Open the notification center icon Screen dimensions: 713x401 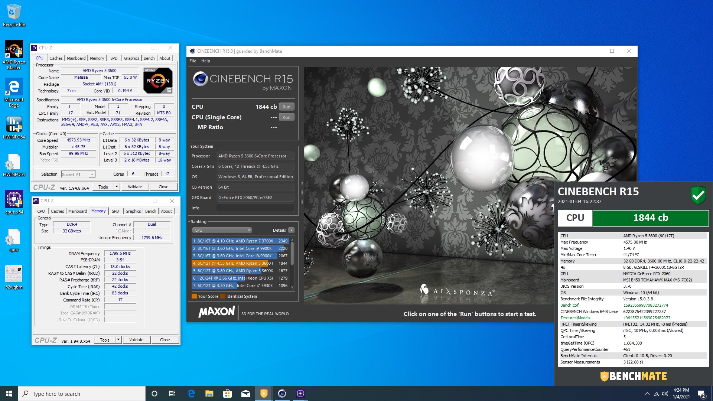click(x=701, y=394)
